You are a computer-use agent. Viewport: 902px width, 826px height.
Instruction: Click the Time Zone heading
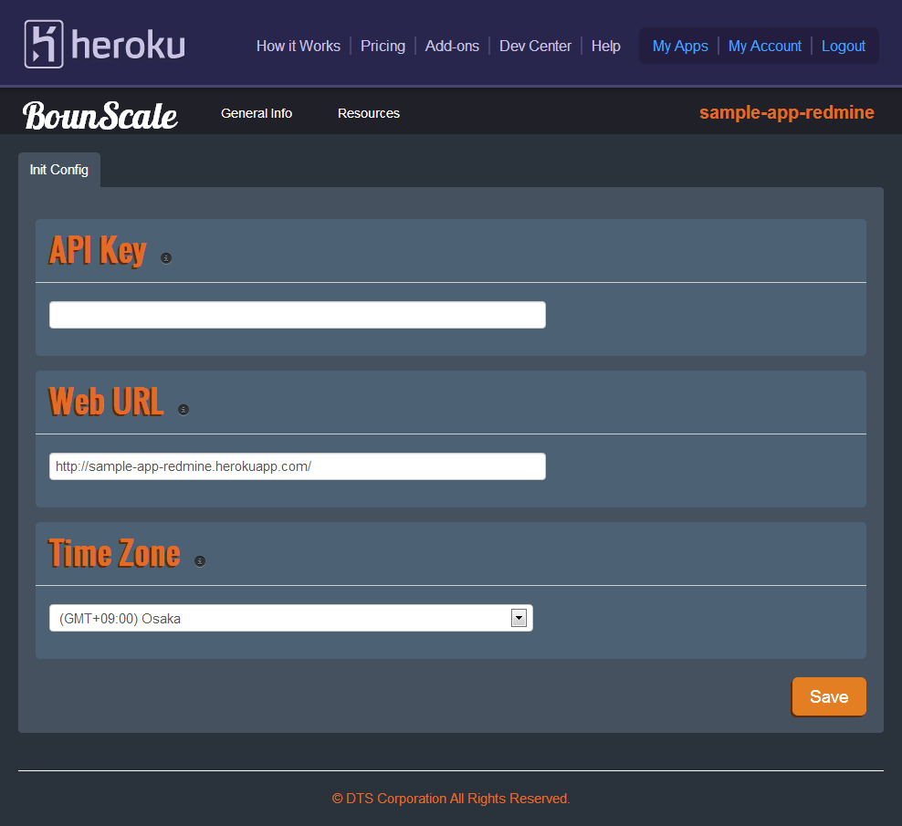coord(114,553)
